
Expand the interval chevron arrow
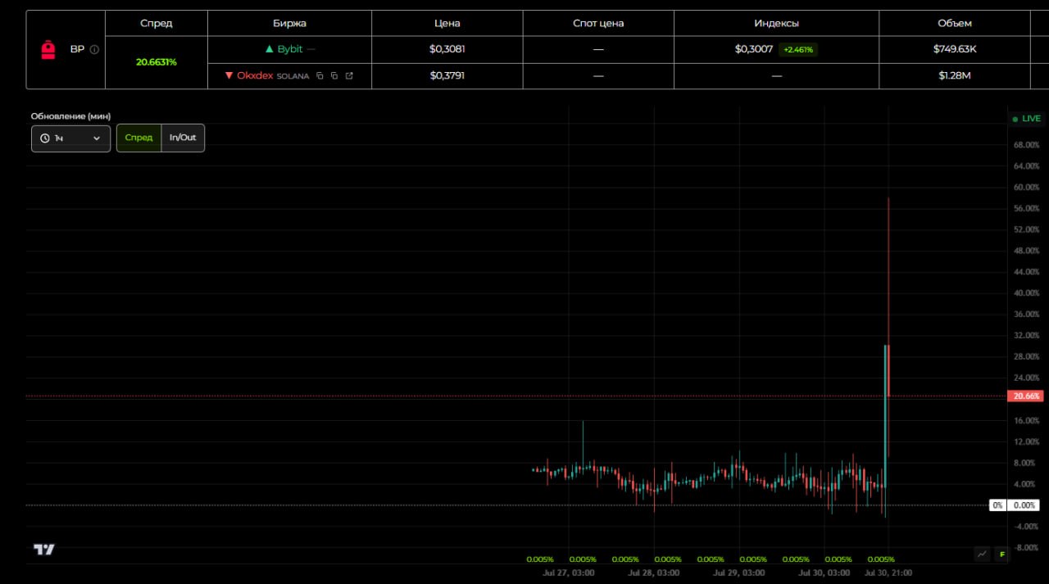point(97,138)
